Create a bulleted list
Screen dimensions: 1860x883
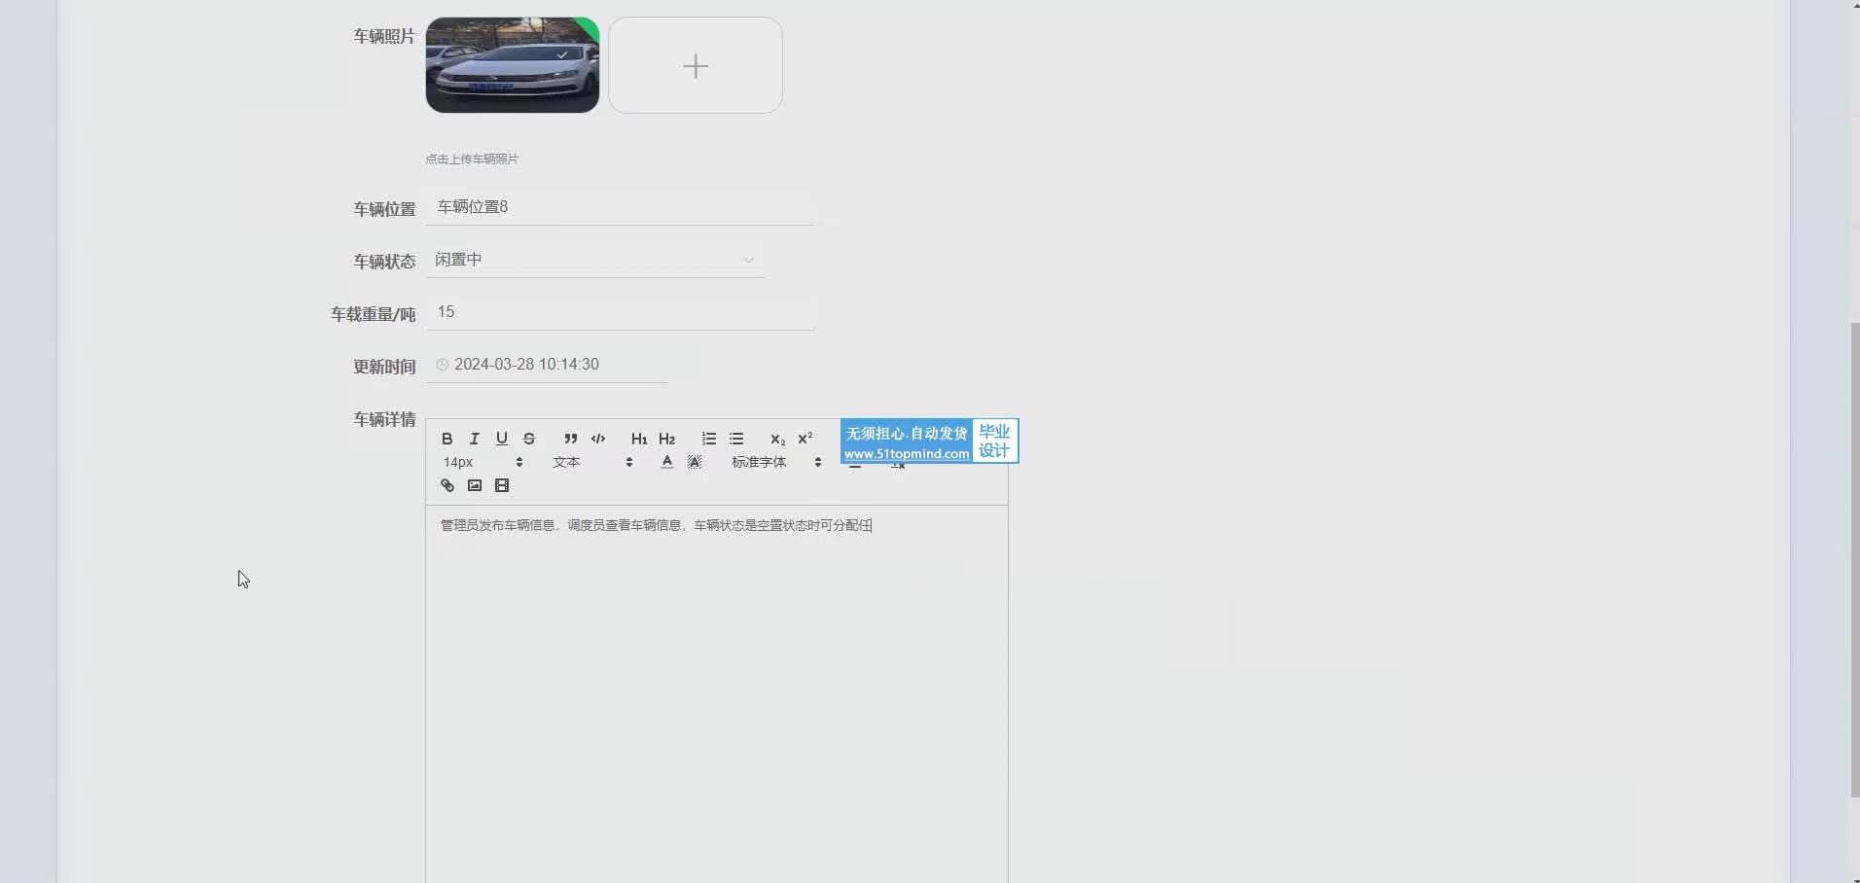[x=736, y=439]
